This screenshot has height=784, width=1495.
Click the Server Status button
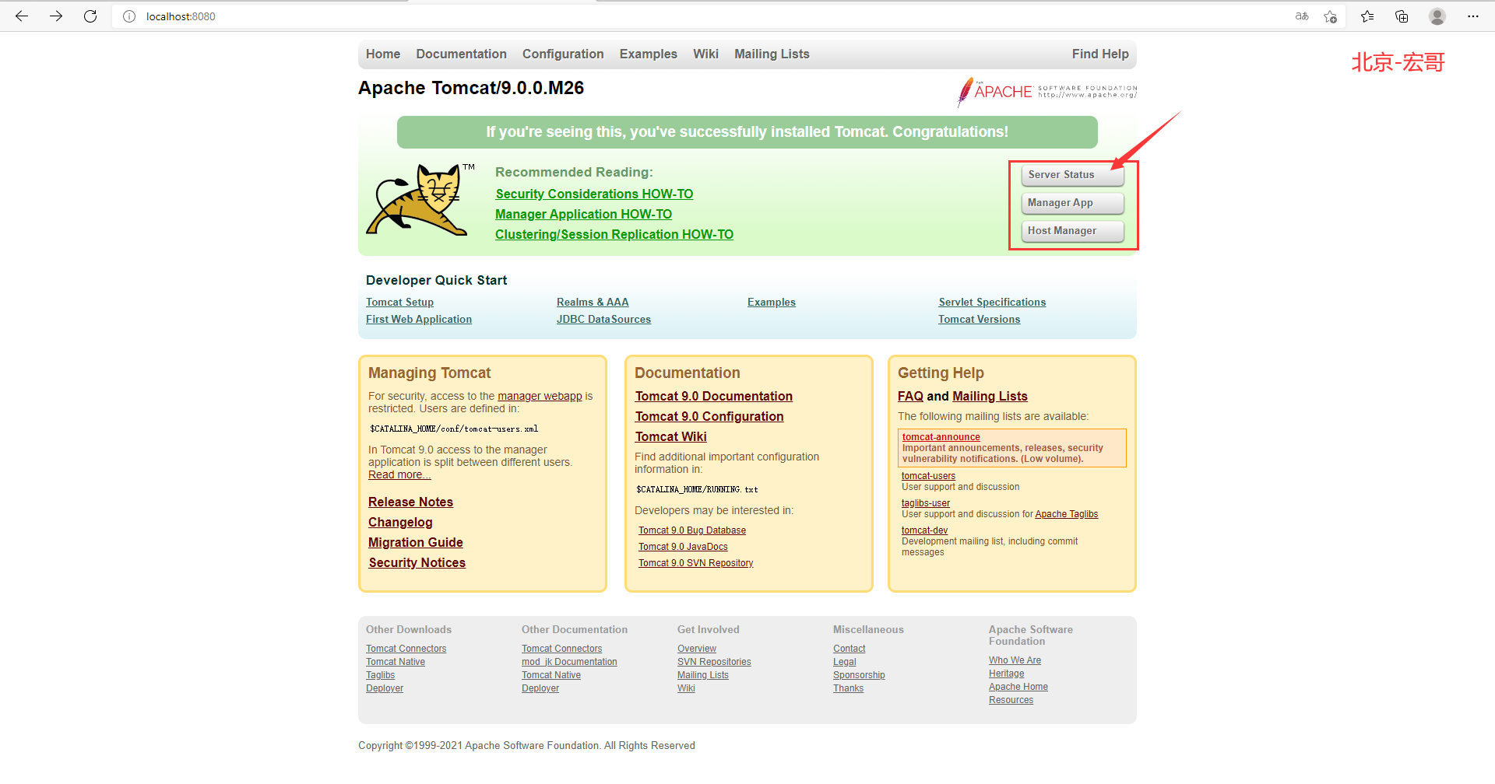point(1072,175)
